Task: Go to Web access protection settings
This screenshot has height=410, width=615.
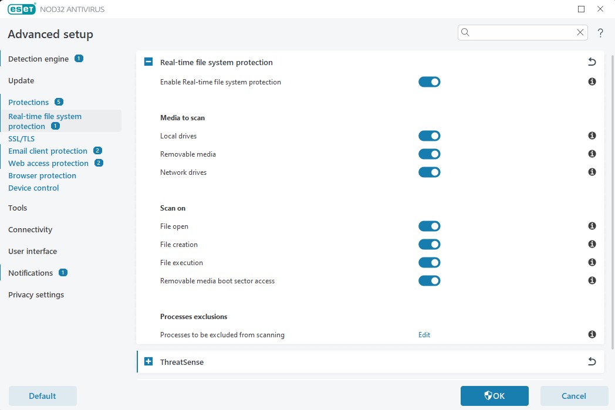Action: [48, 163]
